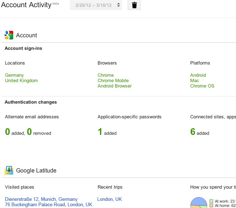Open the Germany location link

(x=14, y=75)
